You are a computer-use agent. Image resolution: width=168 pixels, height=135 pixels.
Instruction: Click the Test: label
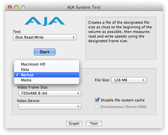17,32
